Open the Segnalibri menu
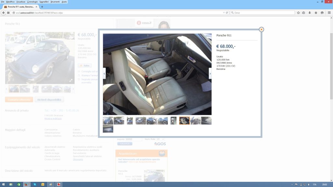The image size is (333, 187). [44, 2]
